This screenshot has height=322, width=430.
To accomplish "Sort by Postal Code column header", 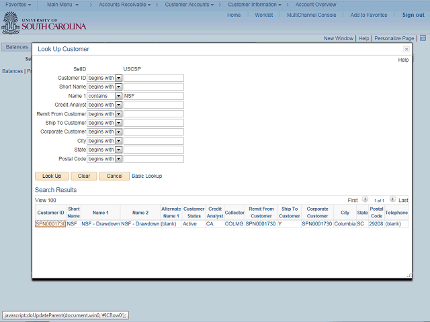I will 376,213.
